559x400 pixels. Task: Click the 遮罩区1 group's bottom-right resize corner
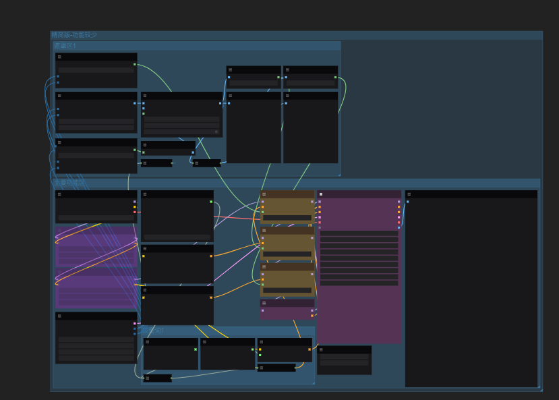coord(339,174)
